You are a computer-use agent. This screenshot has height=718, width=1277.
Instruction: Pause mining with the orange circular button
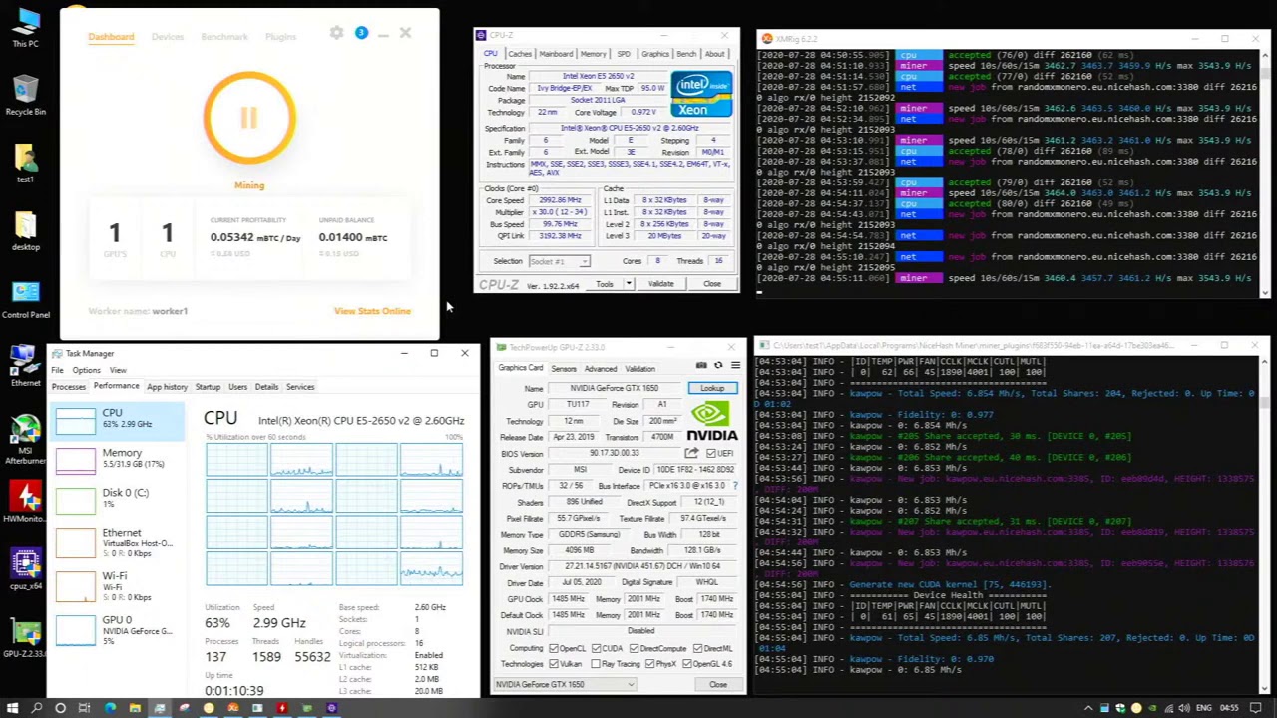click(x=249, y=117)
